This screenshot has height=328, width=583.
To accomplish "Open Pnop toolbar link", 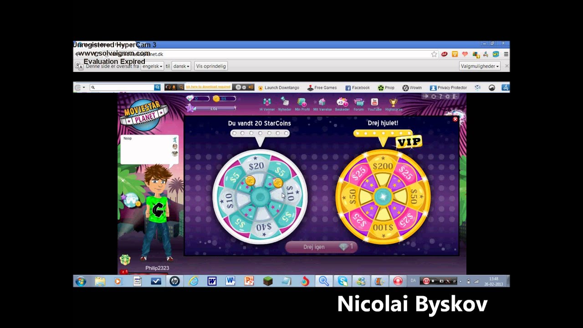I will [x=386, y=87].
